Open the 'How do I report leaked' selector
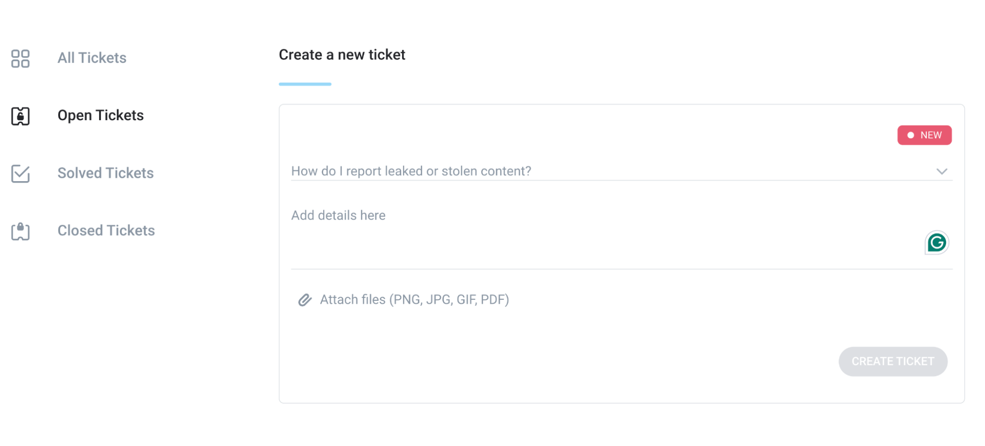This screenshot has height=446, width=985. (x=621, y=171)
